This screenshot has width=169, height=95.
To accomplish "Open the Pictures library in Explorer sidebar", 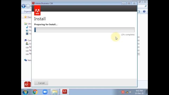I will click(x=29, y=30).
